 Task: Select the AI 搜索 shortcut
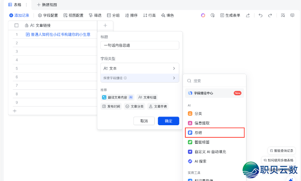pyautogui.click(x=214, y=161)
